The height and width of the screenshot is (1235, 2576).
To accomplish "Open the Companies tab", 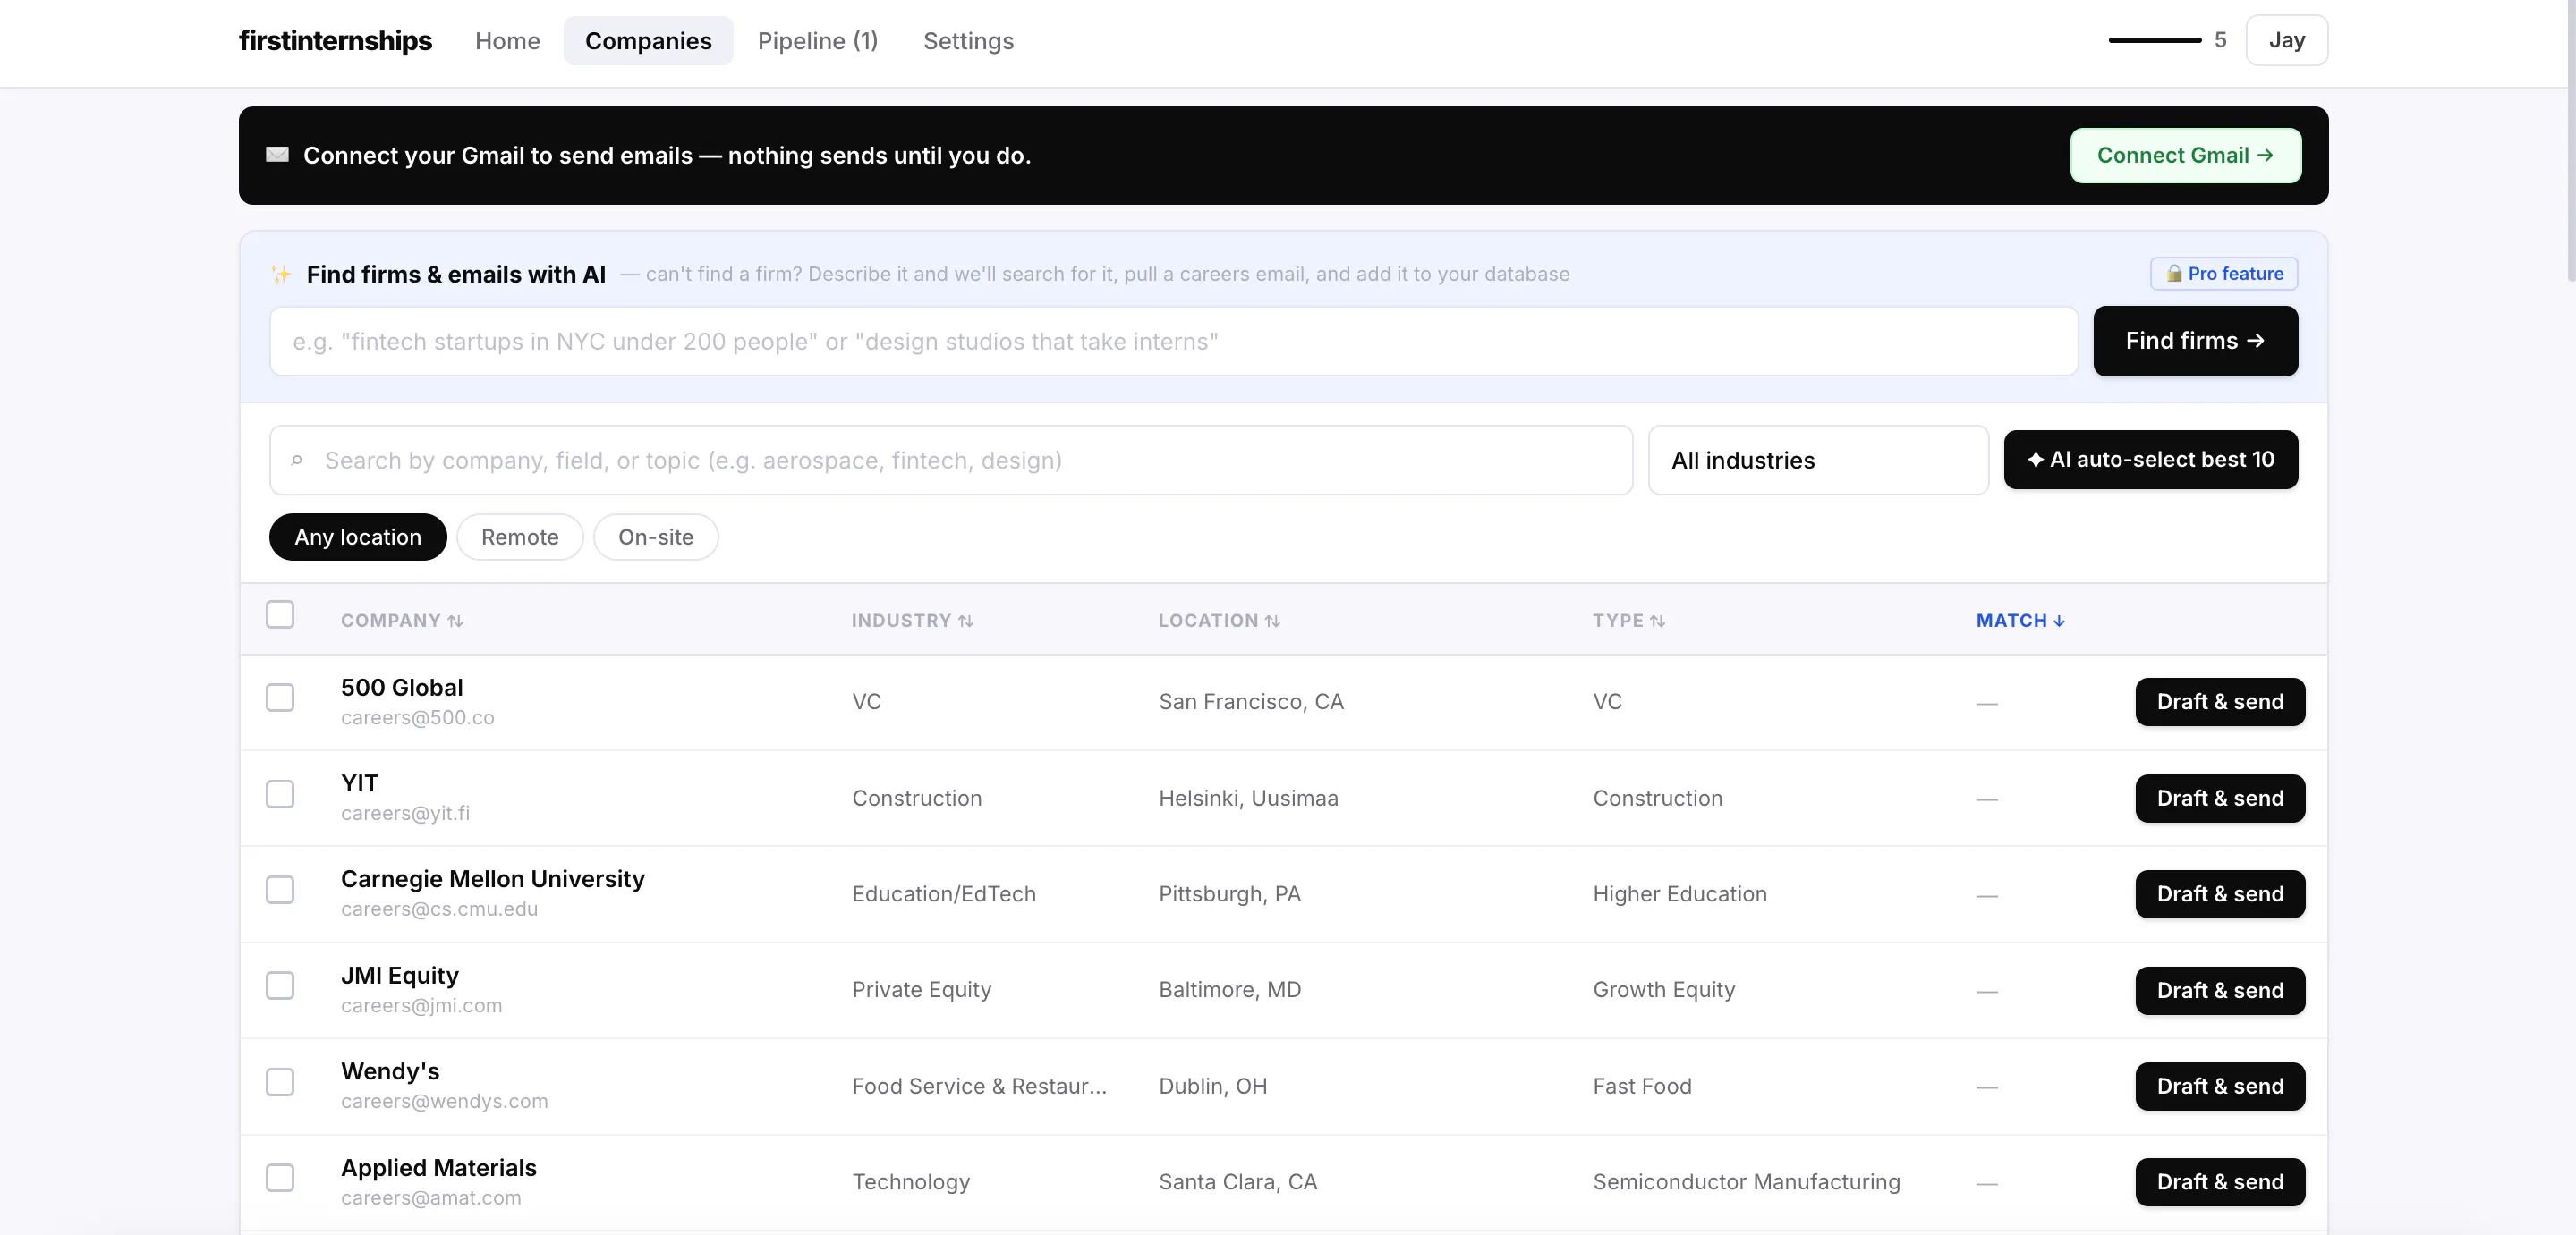I will click(x=648, y=41).
